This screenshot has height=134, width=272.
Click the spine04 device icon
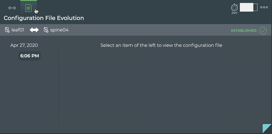[x=46, y=30]
